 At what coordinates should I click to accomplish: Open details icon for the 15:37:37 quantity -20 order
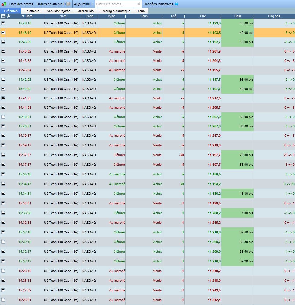pos(3,155)
